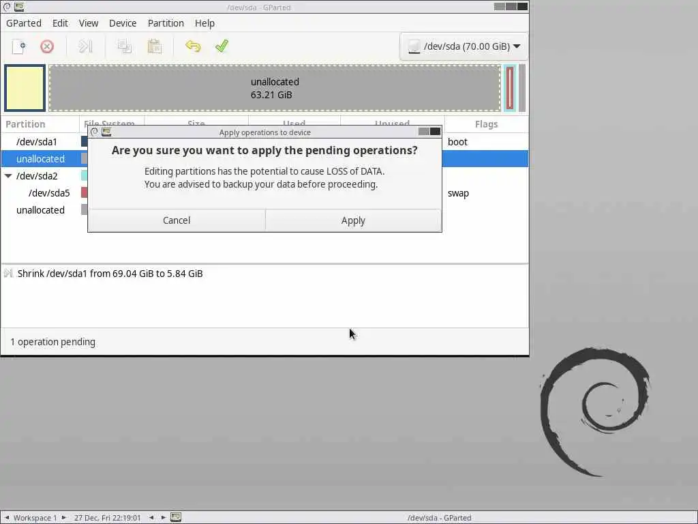Select the highlighted unallocated row
The width and height of the screenshot is (698, 524).
(265, 158)
